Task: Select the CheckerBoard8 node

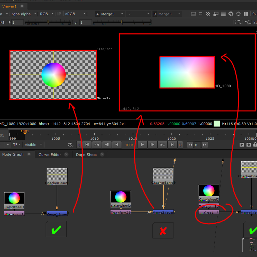Action: pos(57,176)
